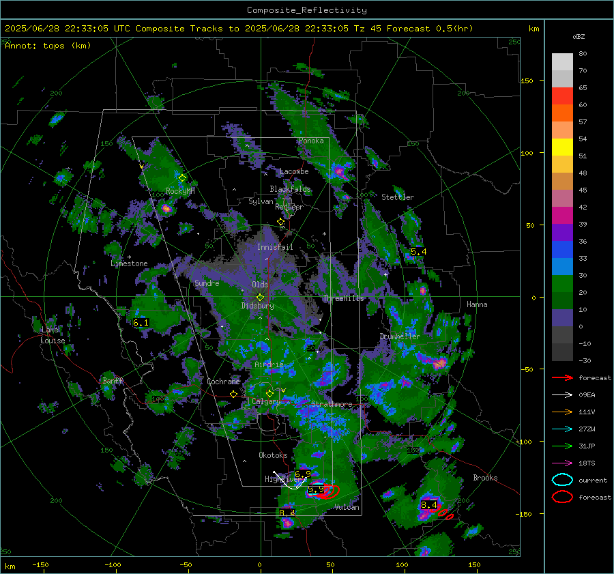
Task: Click the 6.9 storm top annotation
Action: tap(303, 474)
